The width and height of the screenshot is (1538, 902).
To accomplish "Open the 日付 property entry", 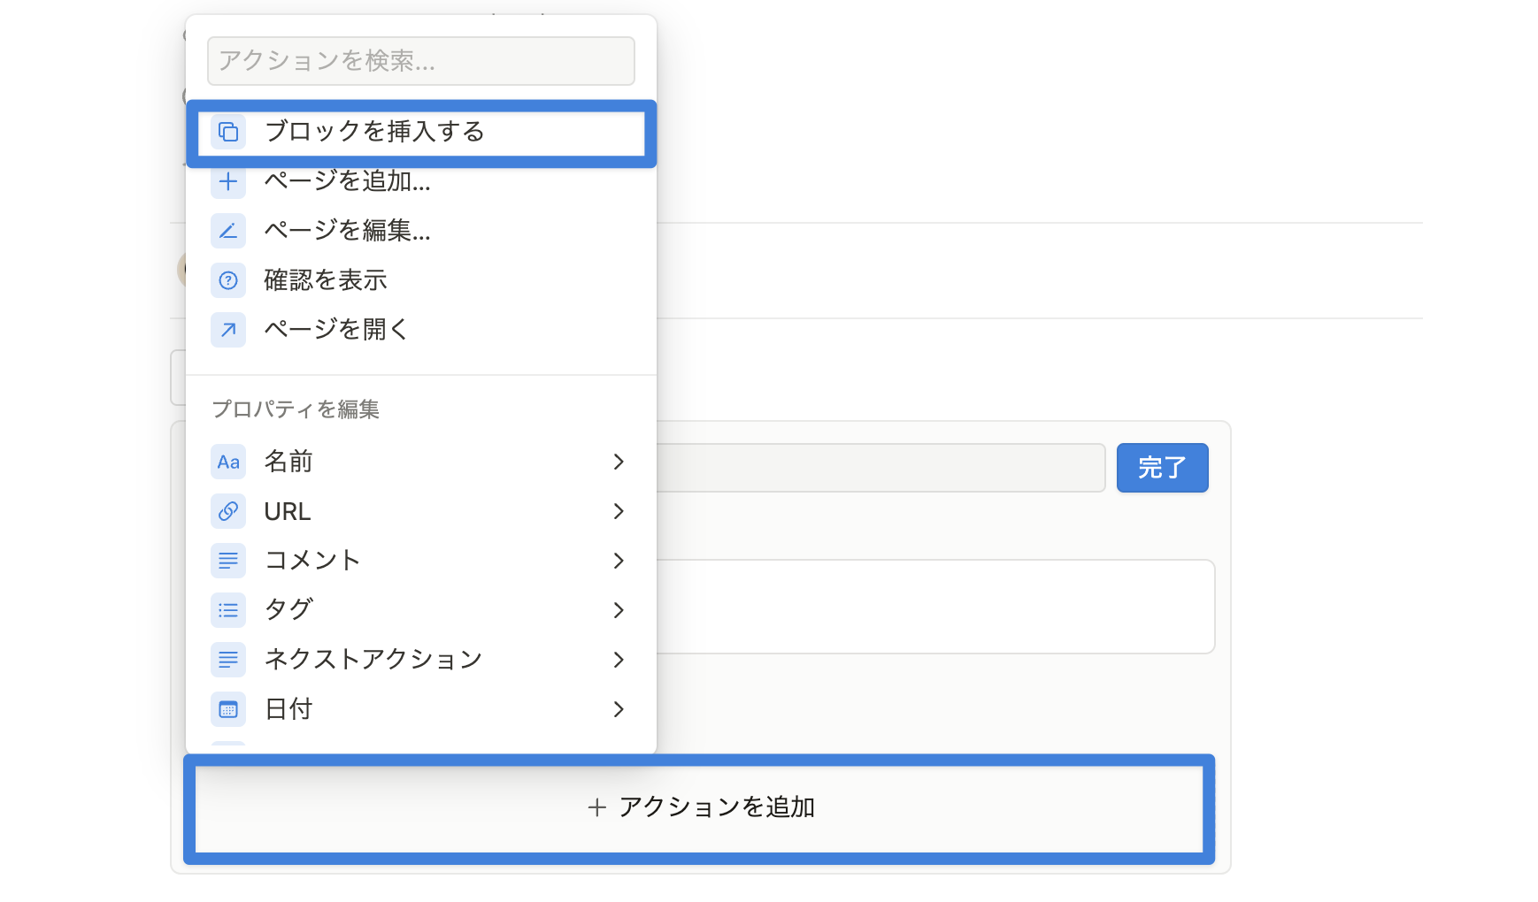I will click(x=421, y=709).
